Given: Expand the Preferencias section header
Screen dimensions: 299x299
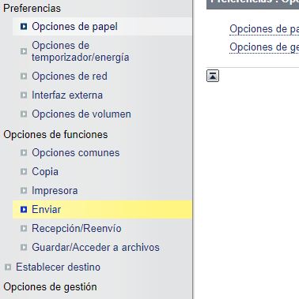Looking at the screenshot, I should (32, 8).
